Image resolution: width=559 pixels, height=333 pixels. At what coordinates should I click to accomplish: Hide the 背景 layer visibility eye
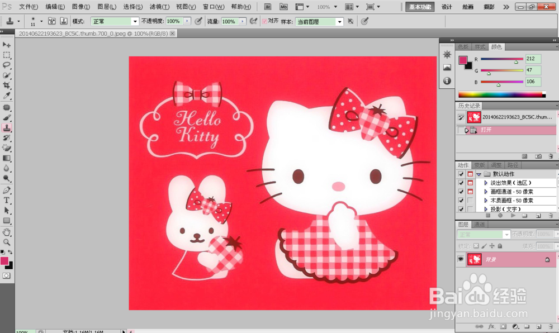point(461,259)
